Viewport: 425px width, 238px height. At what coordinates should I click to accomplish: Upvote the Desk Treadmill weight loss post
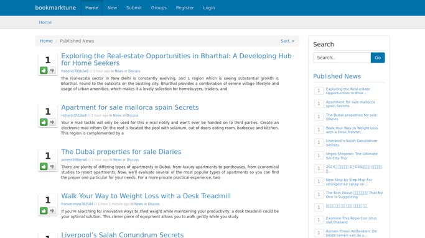tap(44, 211)
